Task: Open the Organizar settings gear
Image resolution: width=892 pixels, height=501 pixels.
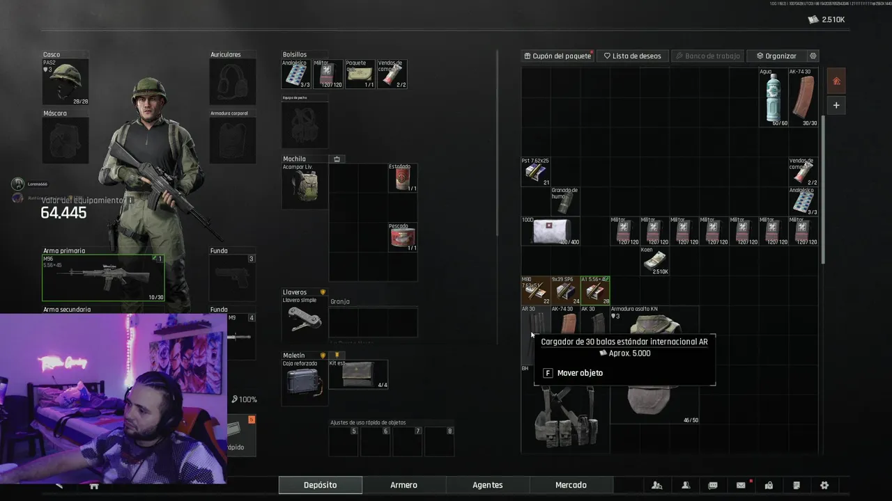Action: click(x=813, y=56)
